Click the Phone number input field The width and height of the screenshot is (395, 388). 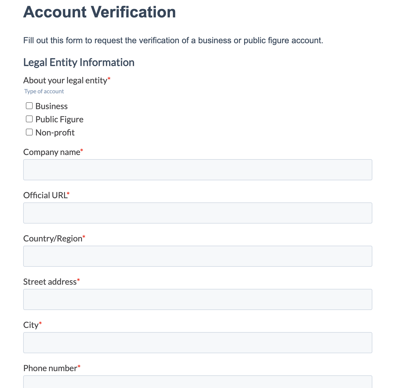(197, 382)
